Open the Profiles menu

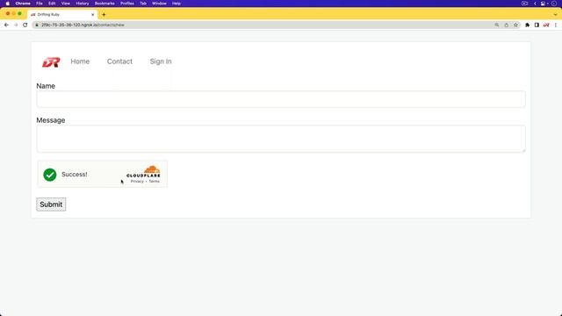pyautogui.click(x=127, y=4)
